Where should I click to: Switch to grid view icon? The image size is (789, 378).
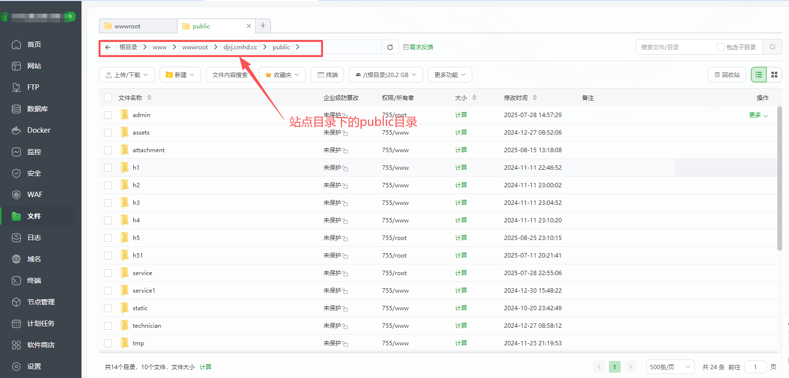[x=774, y=75]
